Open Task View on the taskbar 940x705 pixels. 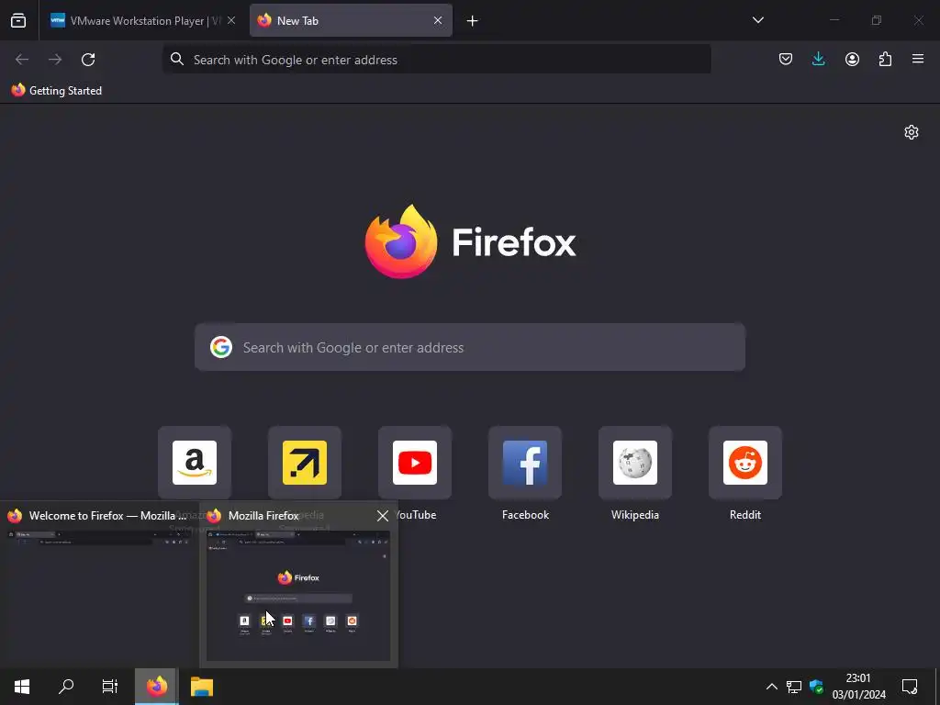(x=110, y=687)
